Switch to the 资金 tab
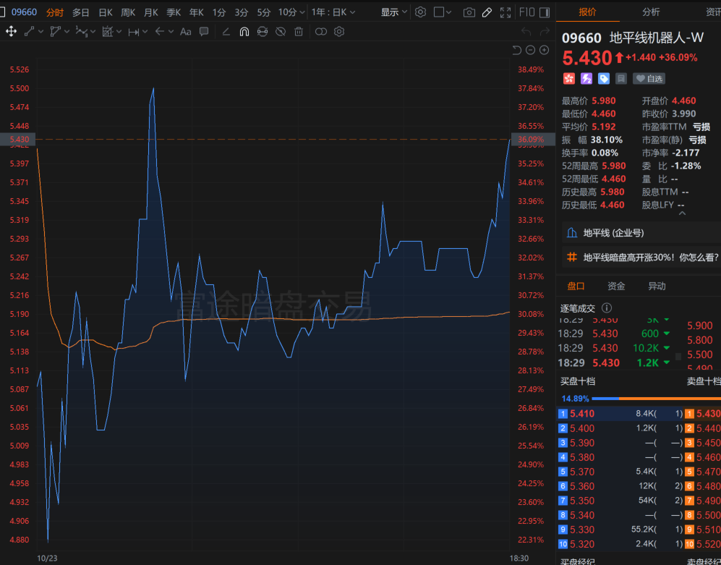 point(616,286)
